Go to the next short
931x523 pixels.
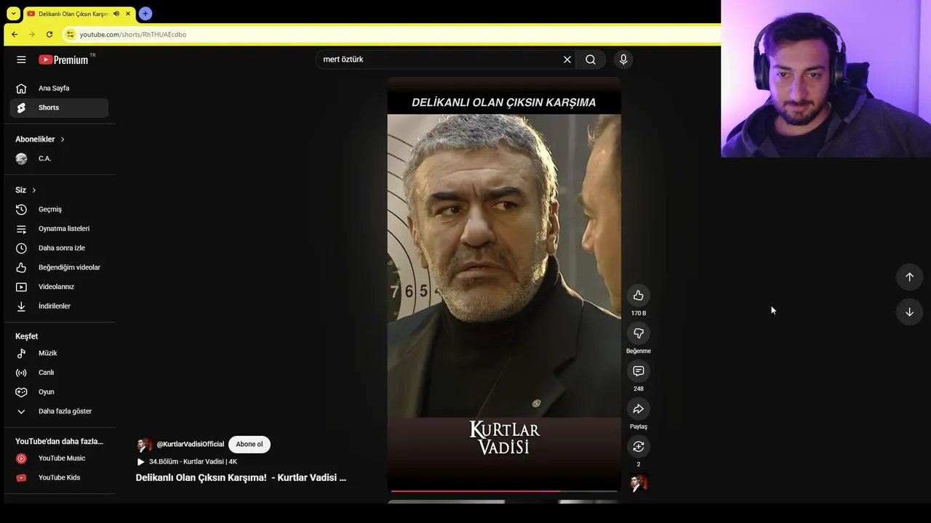coord(909,312)
